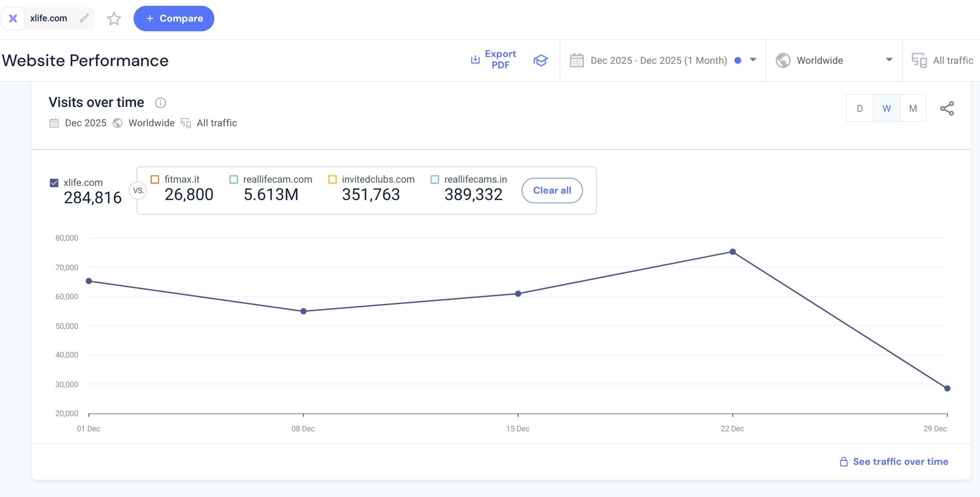Tick the invitedclubs.com checkbox

(x=332, y=179)
